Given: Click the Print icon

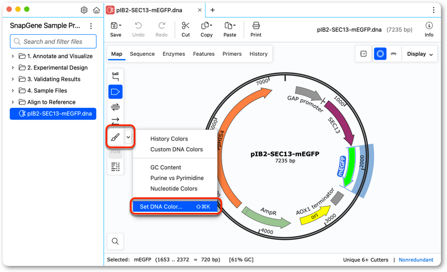Looking at the screenshot, I should (x=256, y=25).
